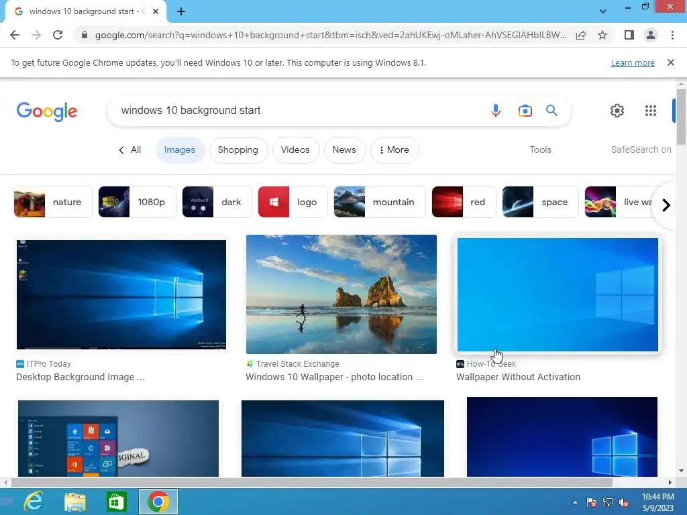This screenshot has height=515, width=687.
Task: Open the Travel Stack Exchange beach wallpaper image
Action: pyautogui.click(x=341, y=294)
